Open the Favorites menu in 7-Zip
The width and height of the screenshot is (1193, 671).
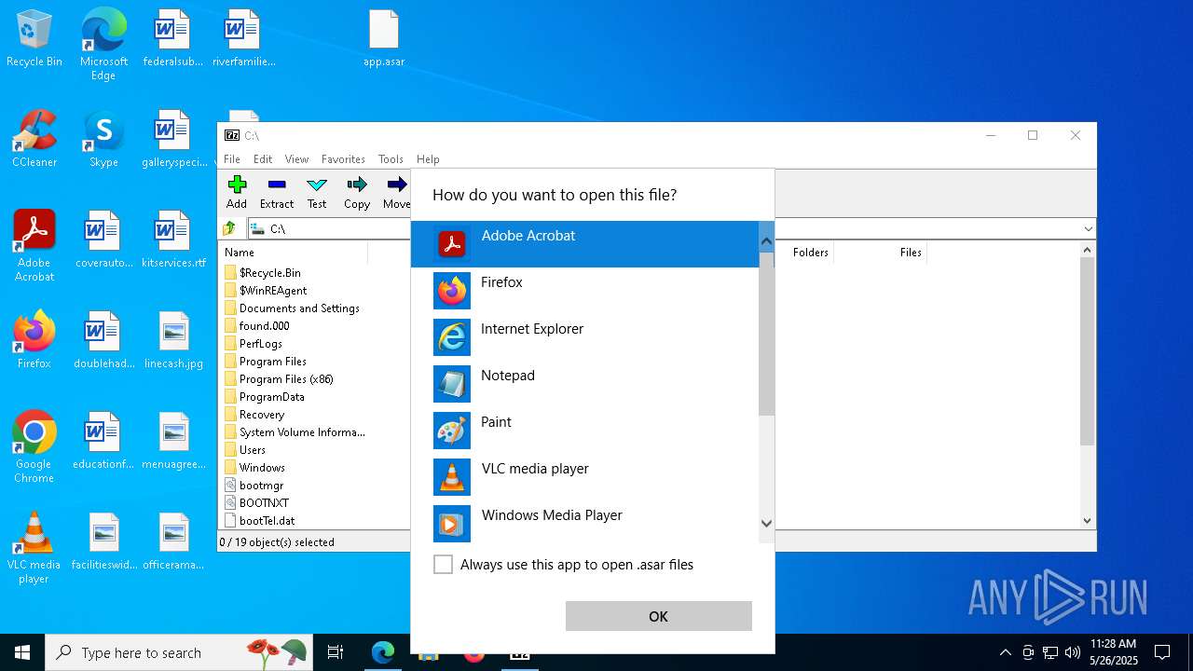pyautogui.click(x=343, y=159)
